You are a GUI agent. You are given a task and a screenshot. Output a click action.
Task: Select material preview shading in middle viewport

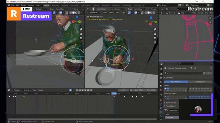[x=151, y=13]
